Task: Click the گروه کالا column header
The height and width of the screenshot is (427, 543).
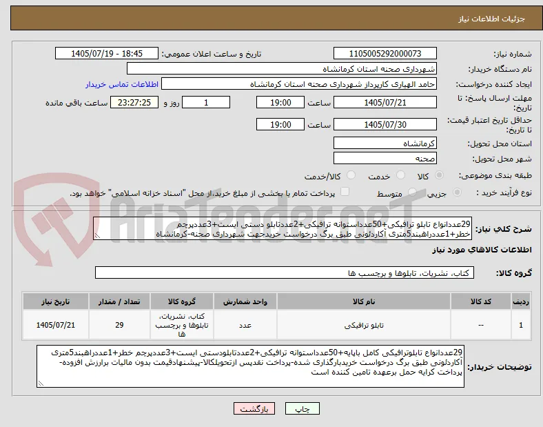Action: (x=182, y=301)
